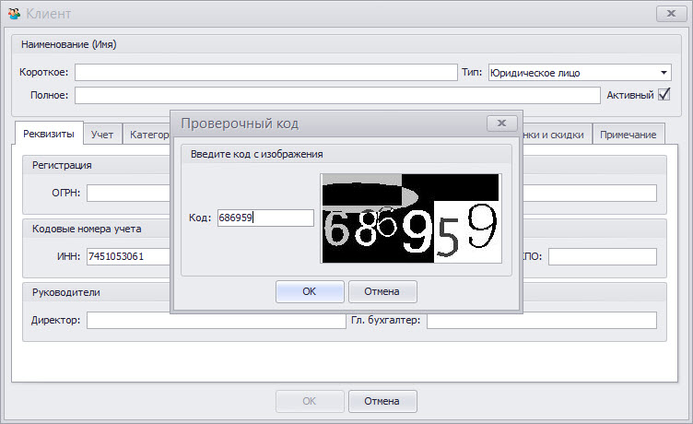Focus the Короткое name field
The width and height of the screenshot is (693, 424).
265,72
